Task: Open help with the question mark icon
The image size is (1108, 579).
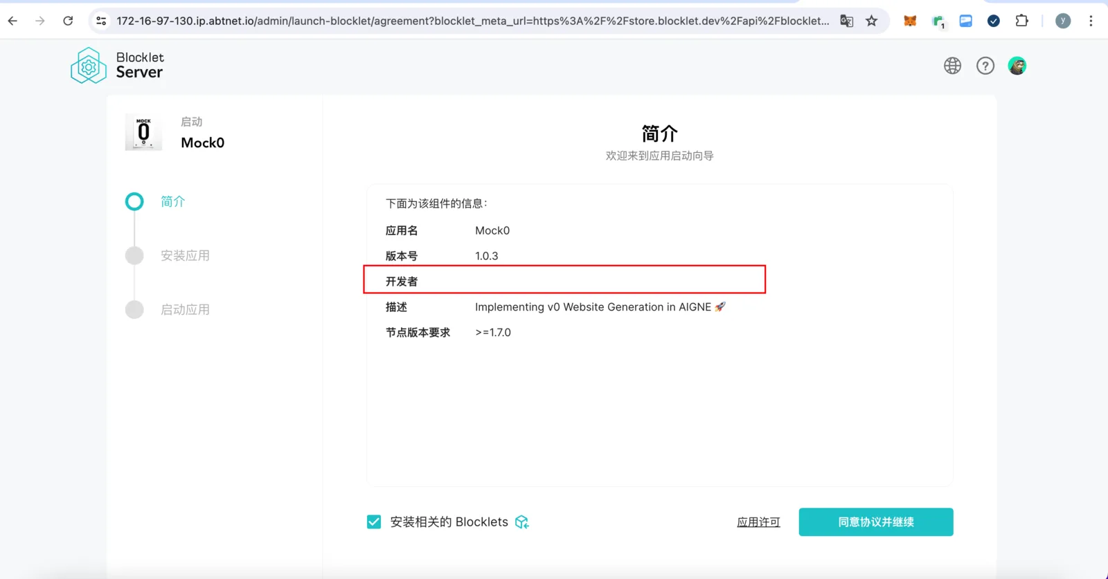Action: 985,66
